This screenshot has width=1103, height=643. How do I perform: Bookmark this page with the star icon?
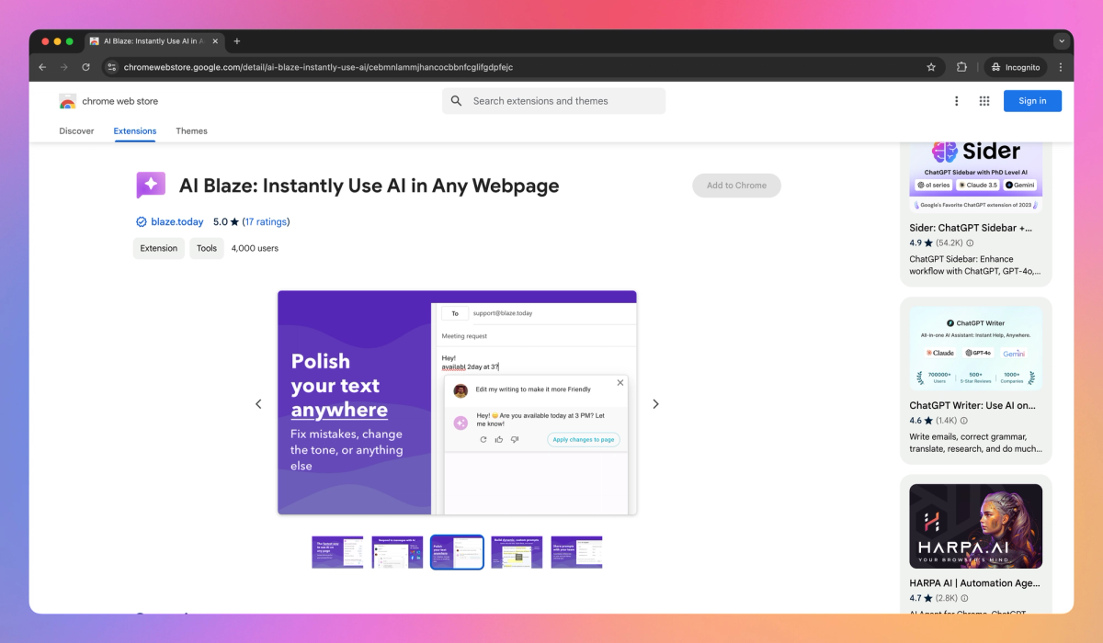pyautogui.click(x=931, y=67)
